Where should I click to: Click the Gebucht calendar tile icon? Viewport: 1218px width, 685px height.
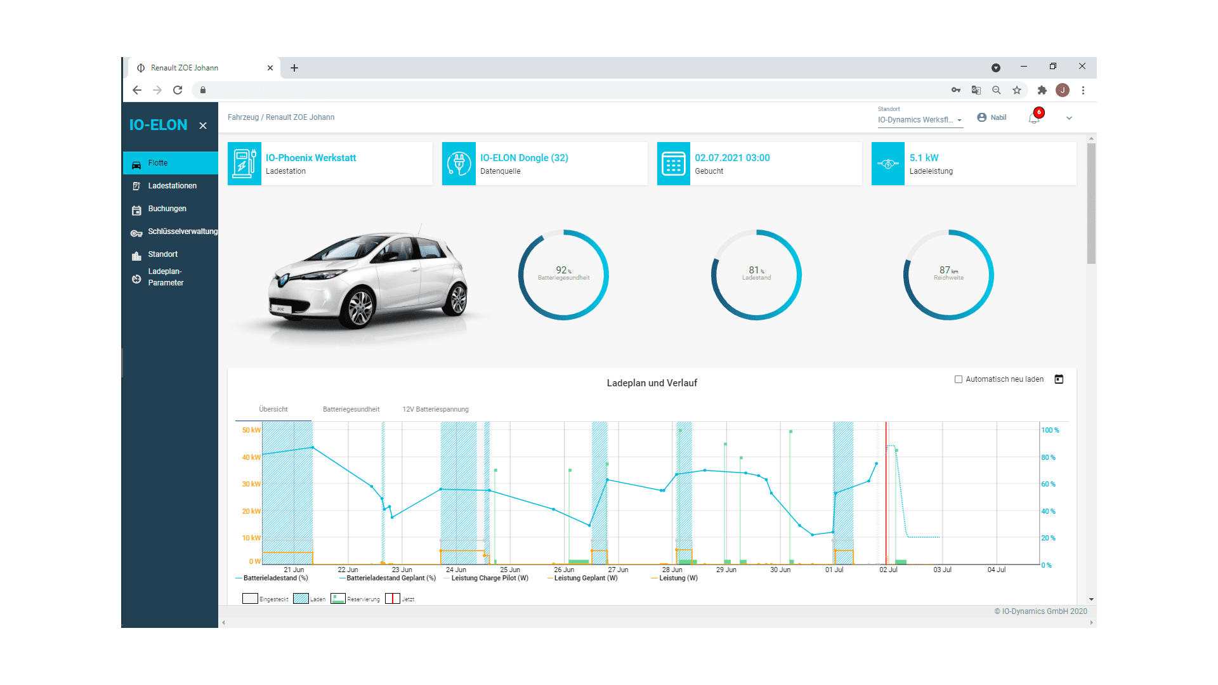[673, 164]
